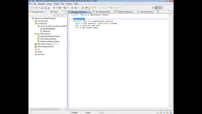Open the Navigate menu
This screenshot has width=202, height=114.
(x=41, y=4)
